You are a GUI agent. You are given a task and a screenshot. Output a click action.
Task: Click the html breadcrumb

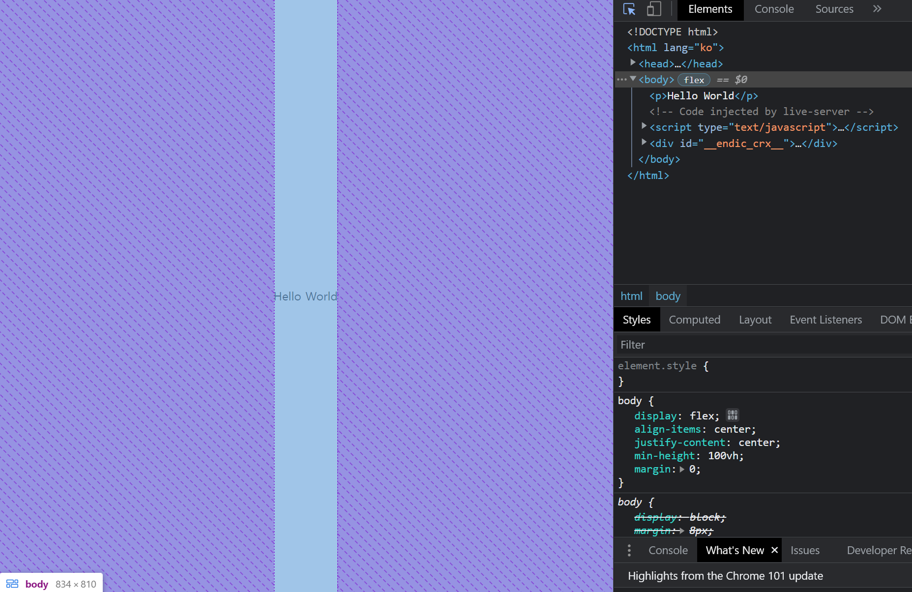click(x=631, y=296)
